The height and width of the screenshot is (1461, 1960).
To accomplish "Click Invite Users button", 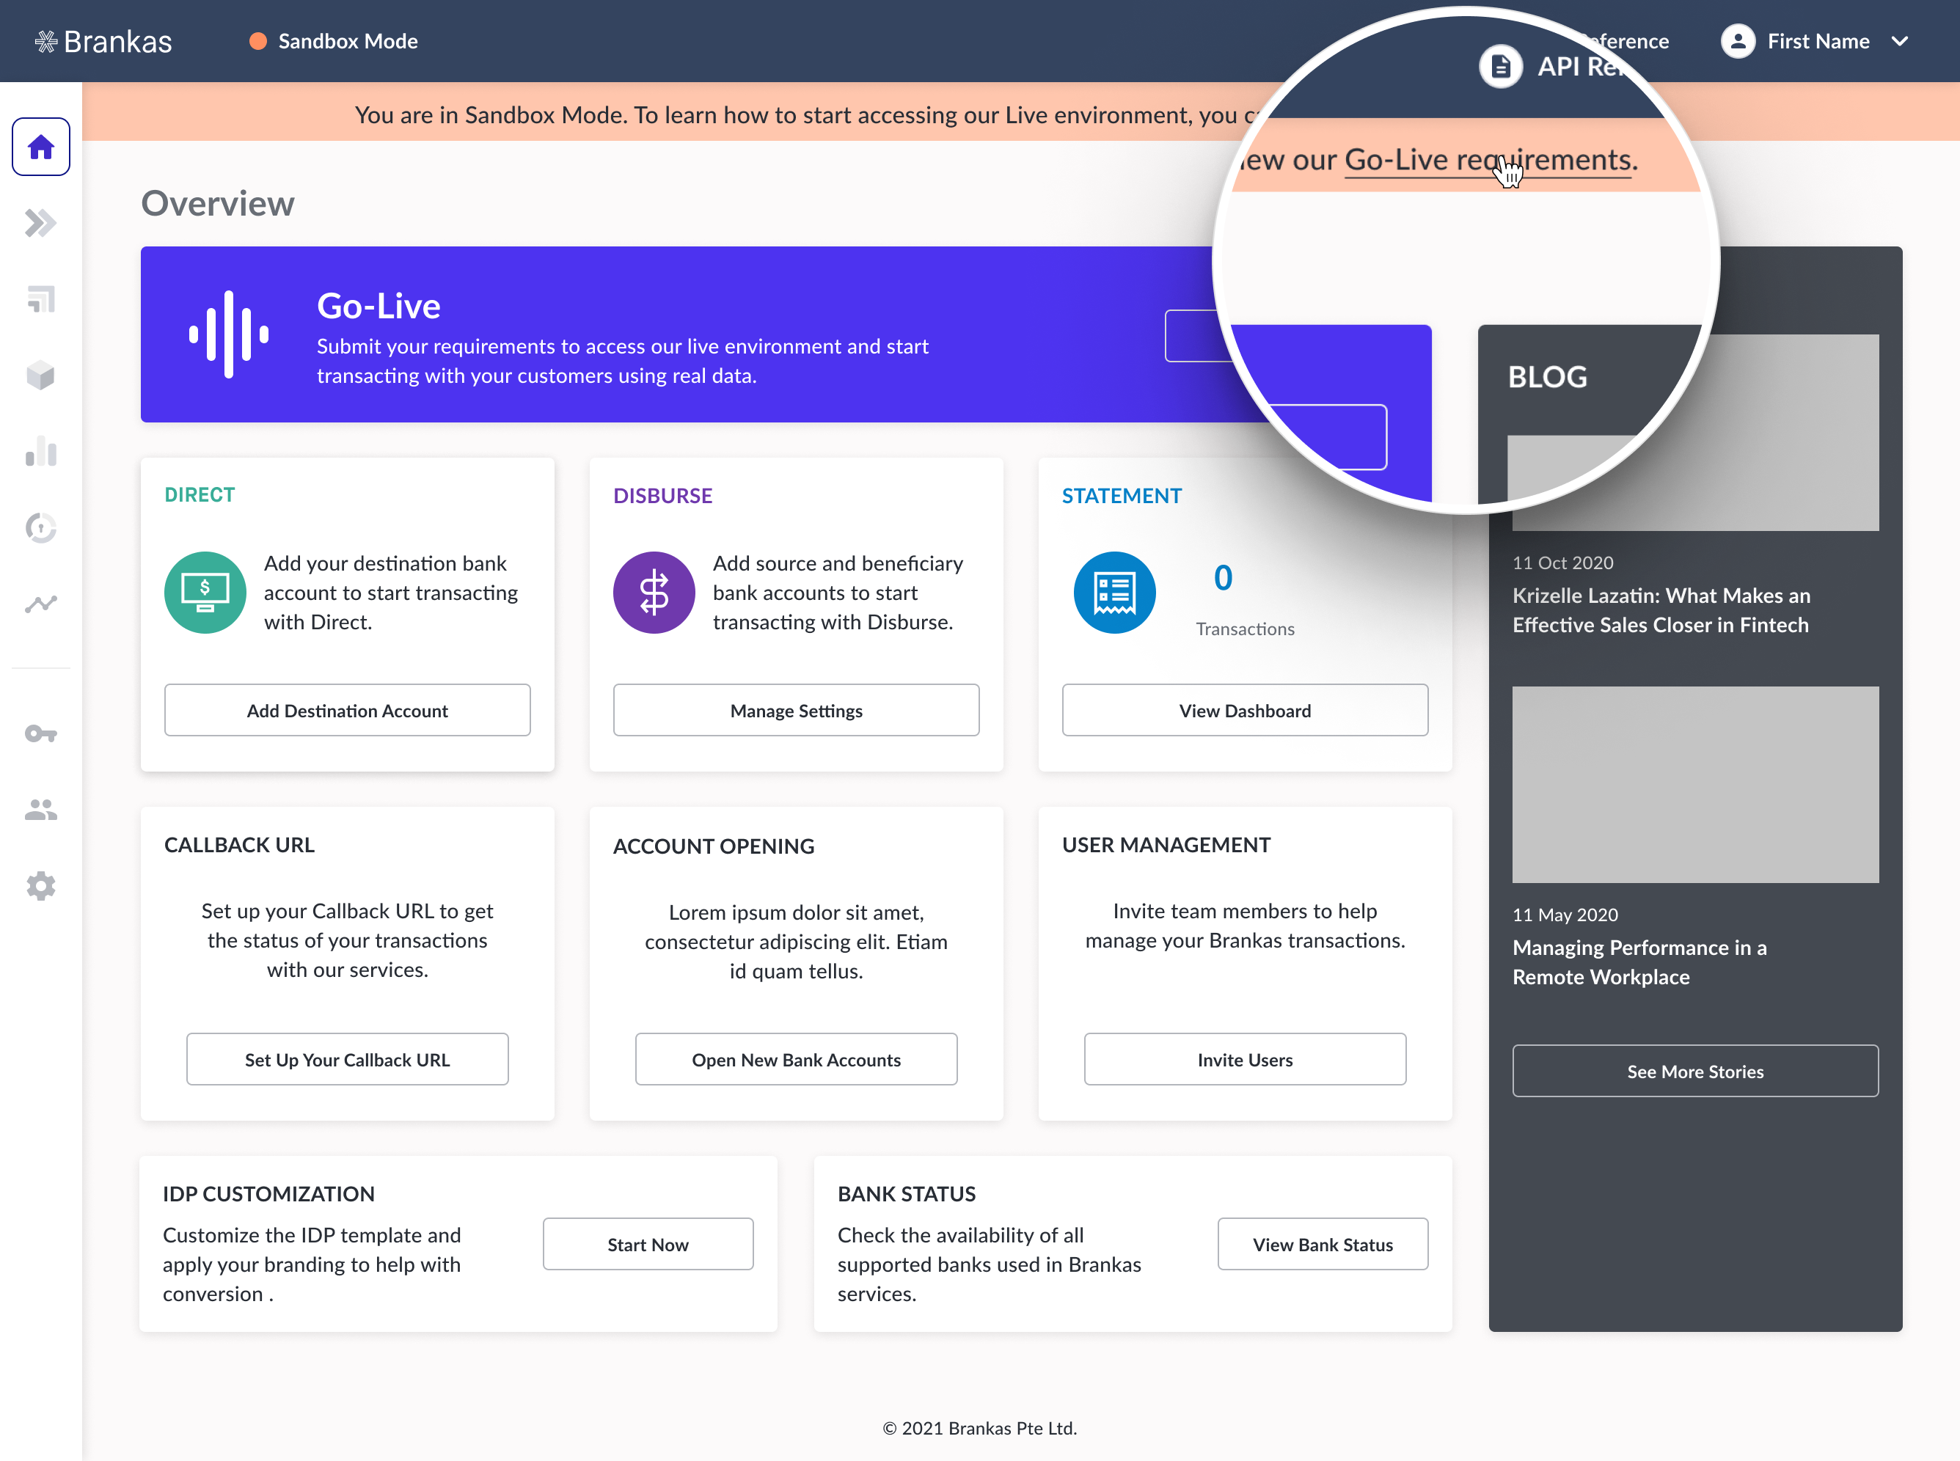I will point(1245,1060).
